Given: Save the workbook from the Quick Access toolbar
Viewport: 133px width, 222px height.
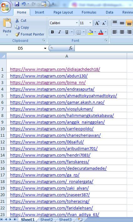Looking at the screenshot, I should click(x=17, y=4).
